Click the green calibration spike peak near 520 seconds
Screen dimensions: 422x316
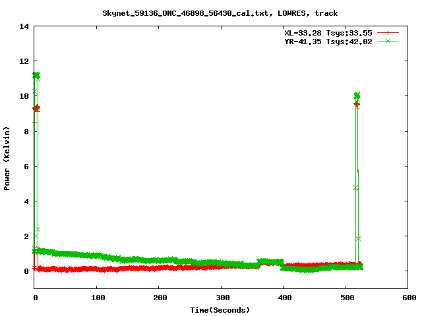click(357, 95)
